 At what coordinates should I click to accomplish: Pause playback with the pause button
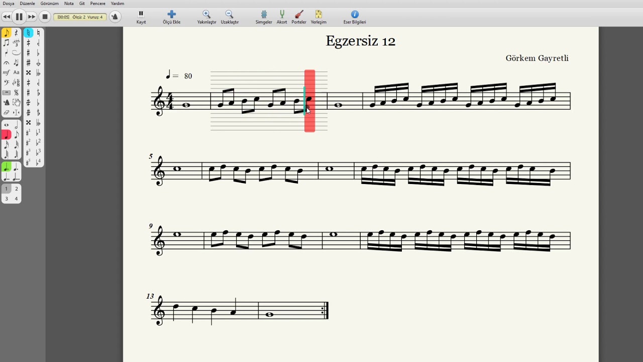coord(19,17)
